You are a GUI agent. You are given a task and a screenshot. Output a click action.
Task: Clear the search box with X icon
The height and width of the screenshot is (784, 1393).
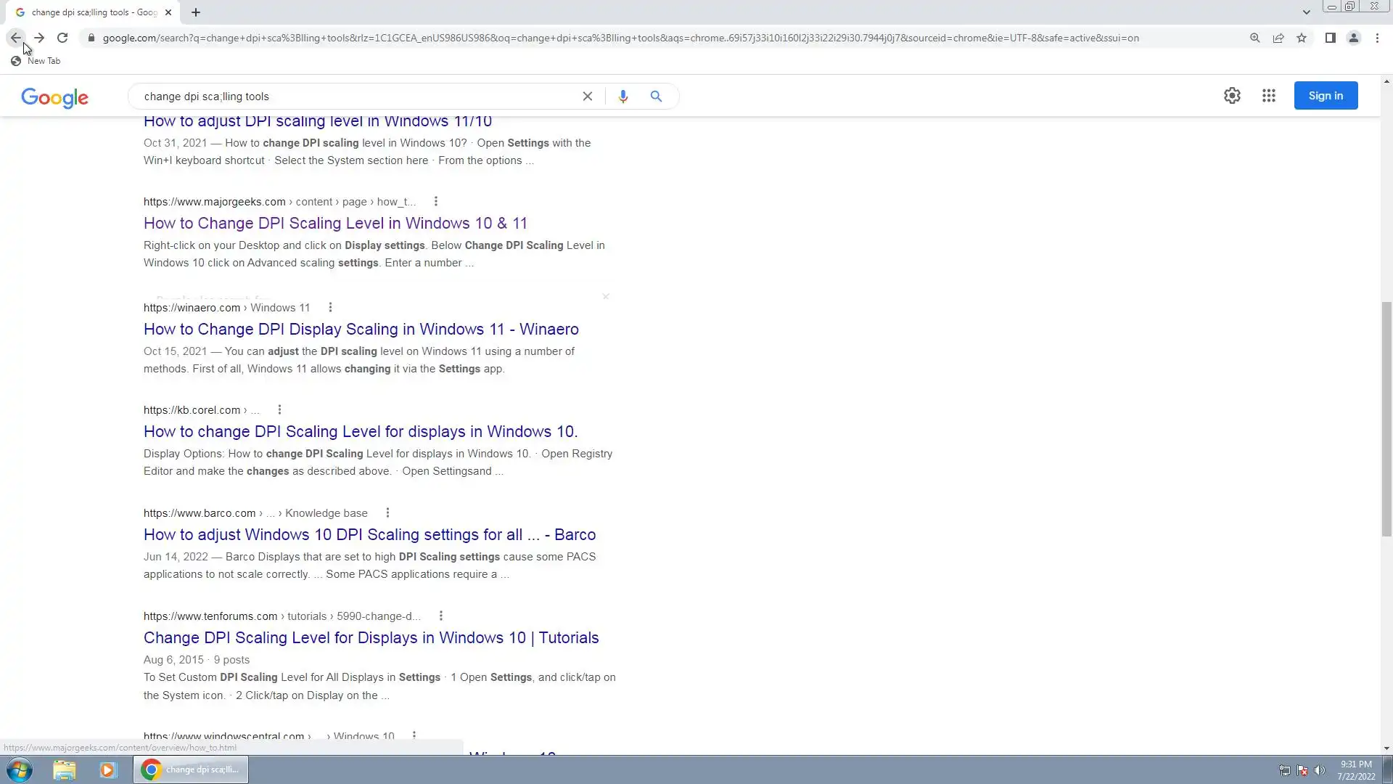(x=588, y=96)
